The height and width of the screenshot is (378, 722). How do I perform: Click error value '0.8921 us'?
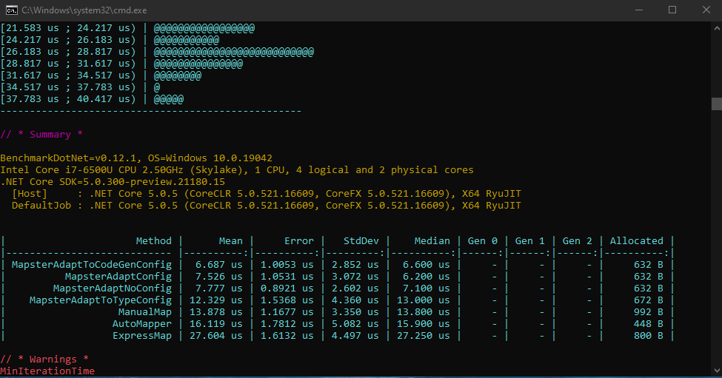tap(287, 288)
